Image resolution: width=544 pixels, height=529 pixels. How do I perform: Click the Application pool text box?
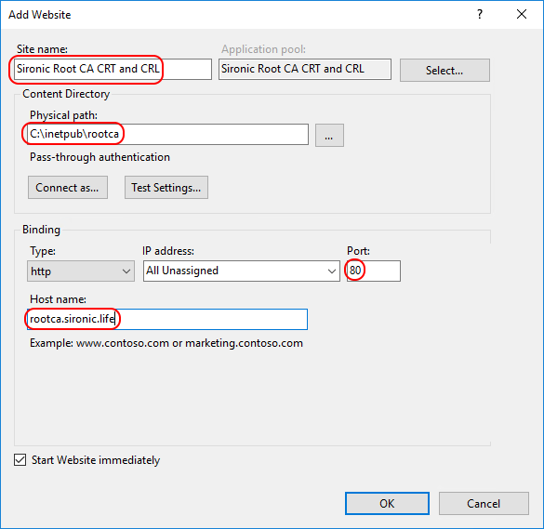305,69
